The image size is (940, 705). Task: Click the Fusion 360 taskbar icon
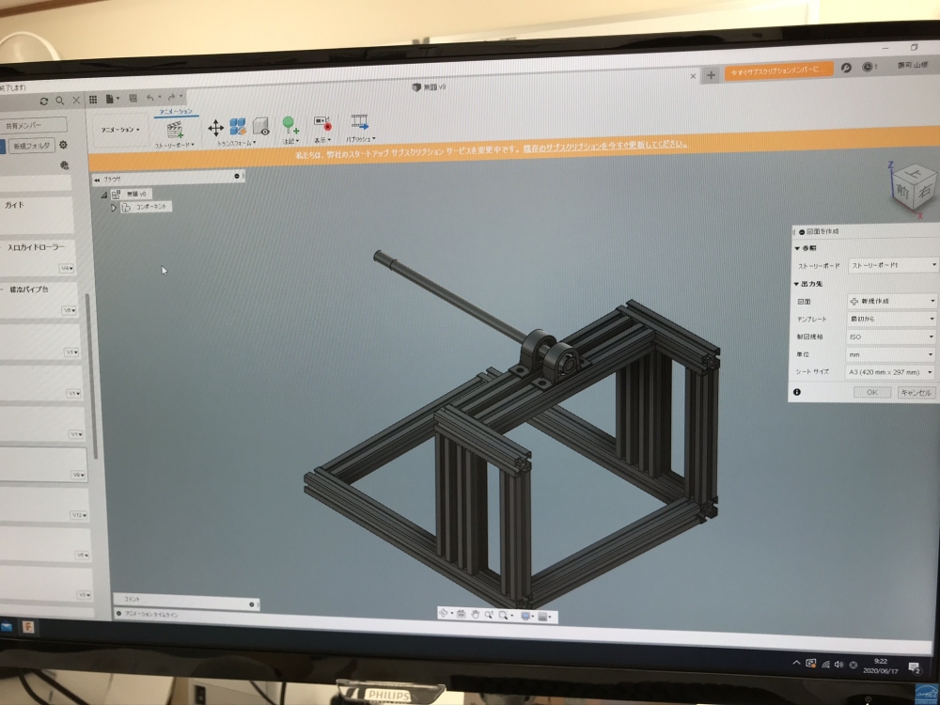[x=27, y=627]
